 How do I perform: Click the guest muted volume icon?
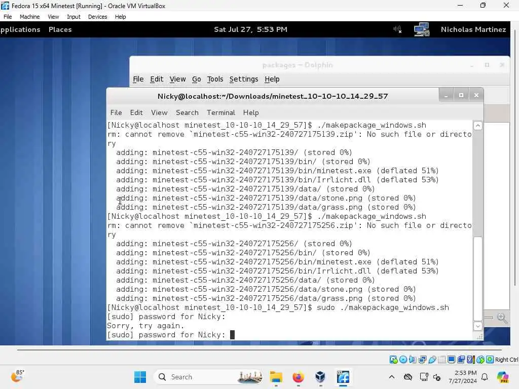click(397, 29)
